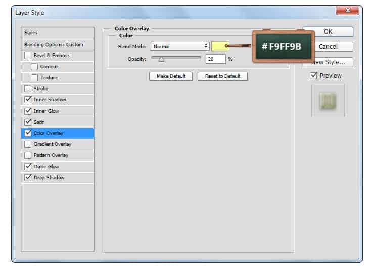Open the Blend Mode dropdown
The width and height of the screenshot is (374, 268).
(179, 46)
